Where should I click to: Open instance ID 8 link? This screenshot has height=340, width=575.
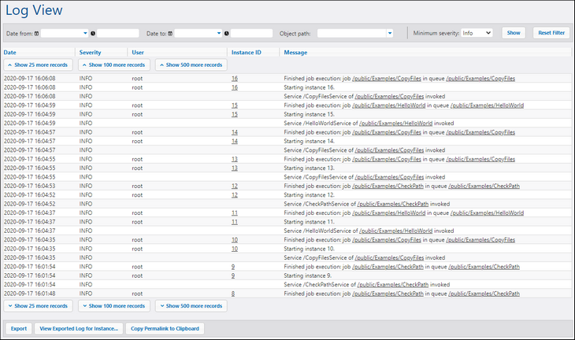pyautogui.click(x=233, y=294)
